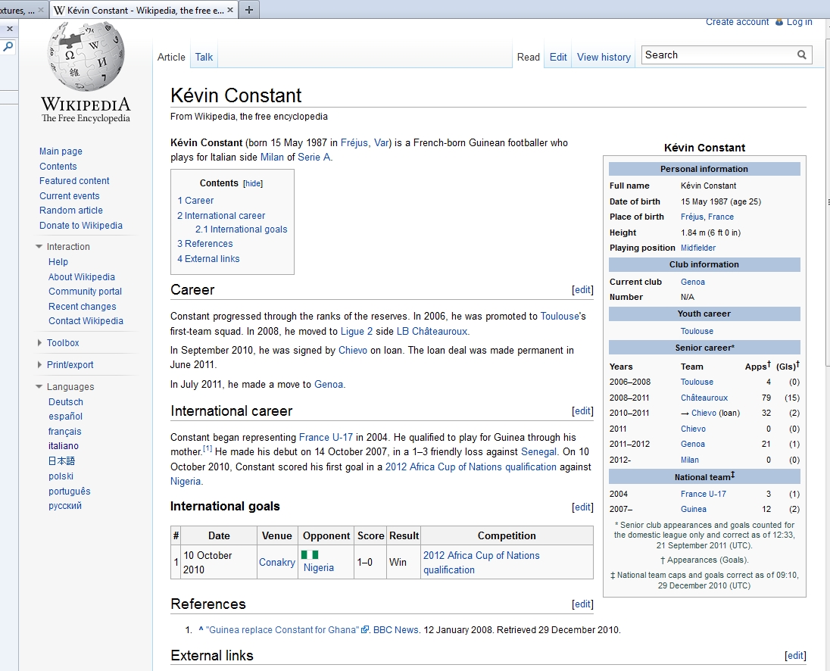Click the magnifier icon in the Wikipedia search box

(x=802, y=55)
